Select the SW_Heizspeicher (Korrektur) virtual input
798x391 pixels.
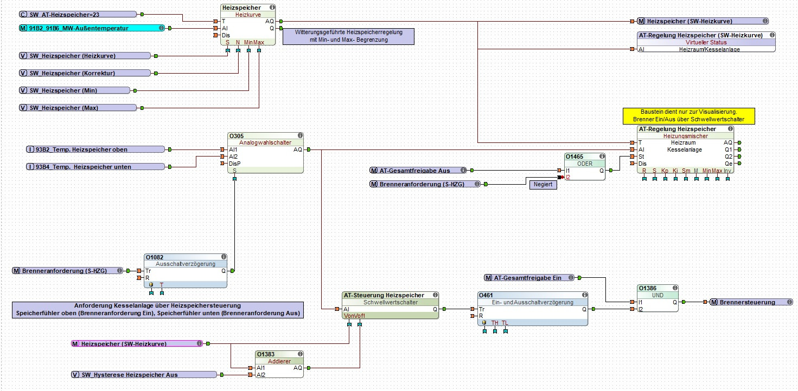85,73
